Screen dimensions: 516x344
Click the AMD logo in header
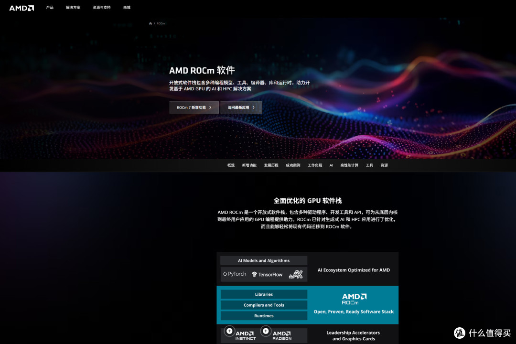click(21, 8)
